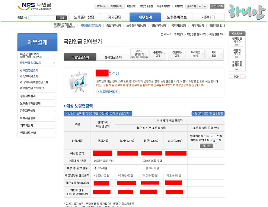268x207 pixels.
Task: Select the 재무설계 main menu tab
Action: pos(145,17)
